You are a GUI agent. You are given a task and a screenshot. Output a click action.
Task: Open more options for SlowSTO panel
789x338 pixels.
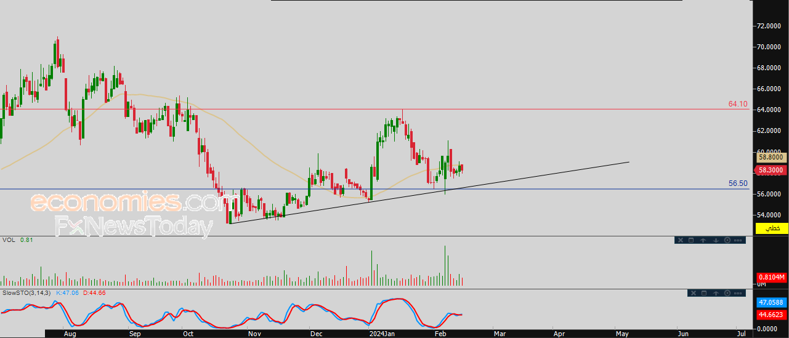pos(738,293)
